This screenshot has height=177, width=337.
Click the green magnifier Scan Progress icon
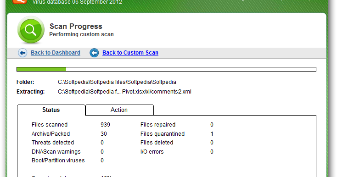31,30
